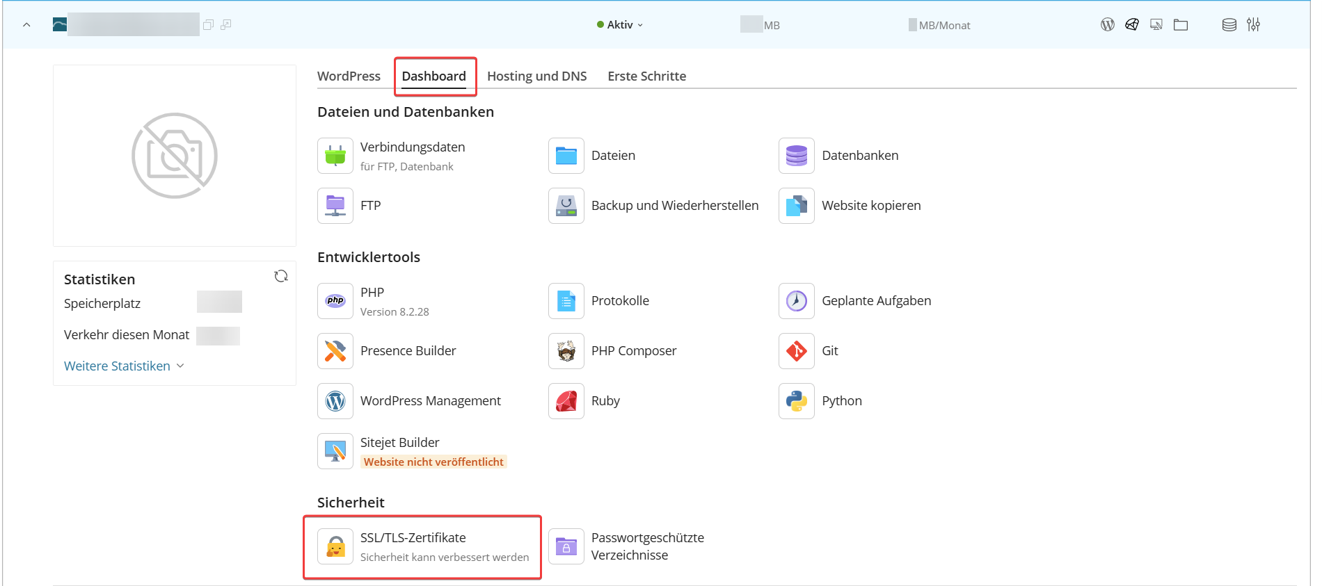Refresh the Statistiken panel

pos(281,277)
